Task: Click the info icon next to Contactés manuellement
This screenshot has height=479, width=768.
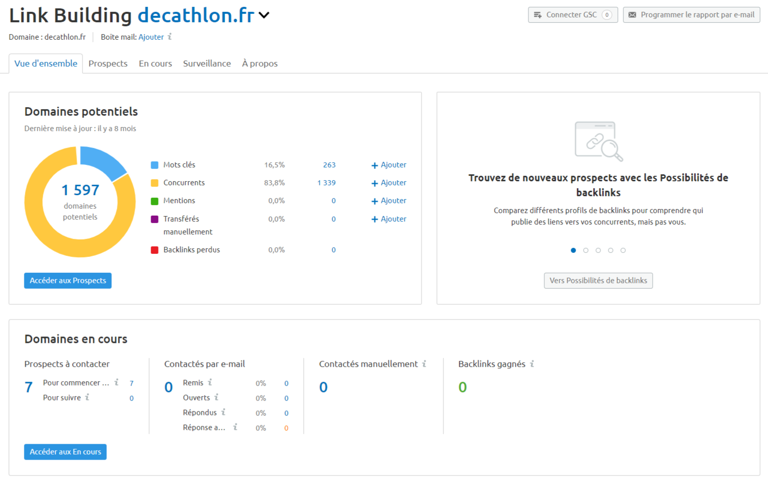Action: click(424, 364)
